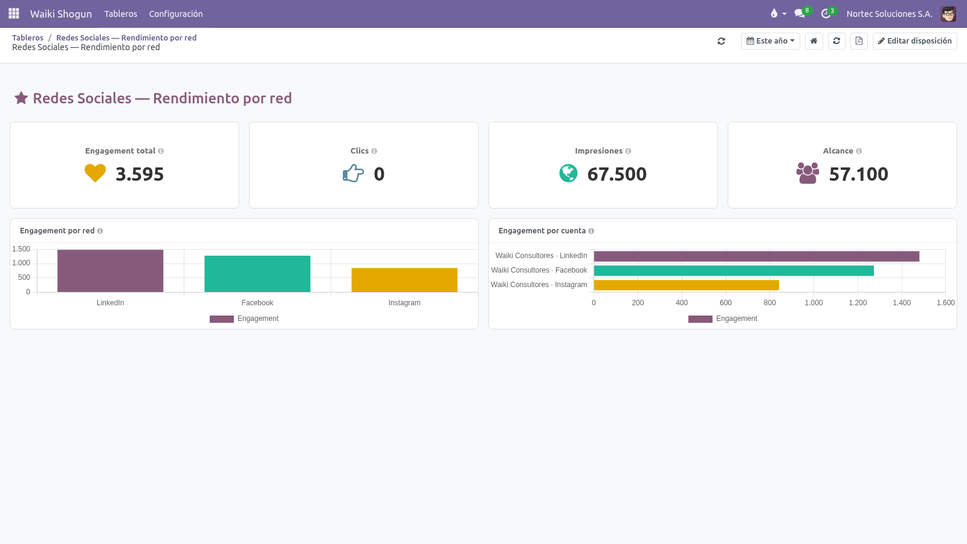Screen dimensions: 967x544
Task: Open the droplet debug dropdown menu
Action: click(778, 13)
